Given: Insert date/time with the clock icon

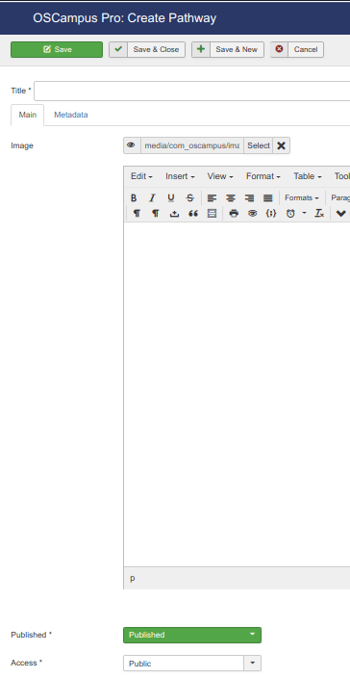Looking at the screenshot, I should tap(290, 213).
